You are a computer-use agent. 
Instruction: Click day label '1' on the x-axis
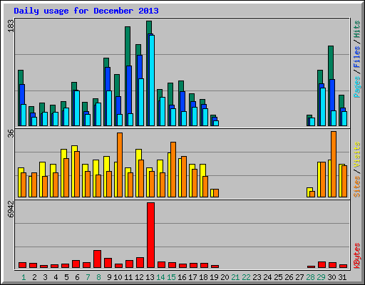(x=24, y=277)
